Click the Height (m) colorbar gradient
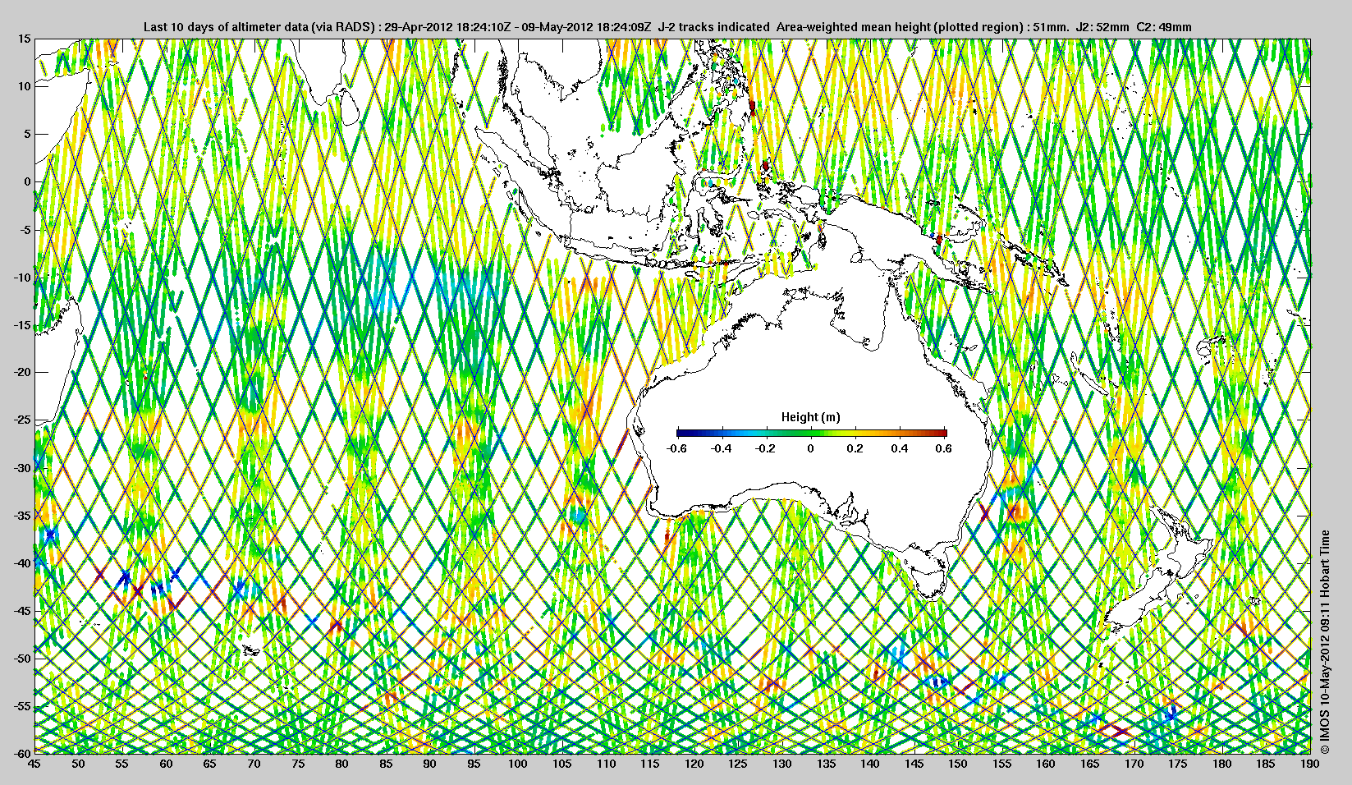The width and height of the screenshot is (1352, 785). [811, 432]
